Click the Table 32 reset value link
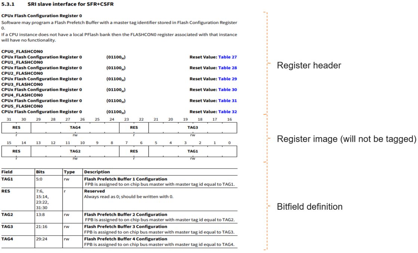This screenshot has height=253, width=418. [227, 112]
